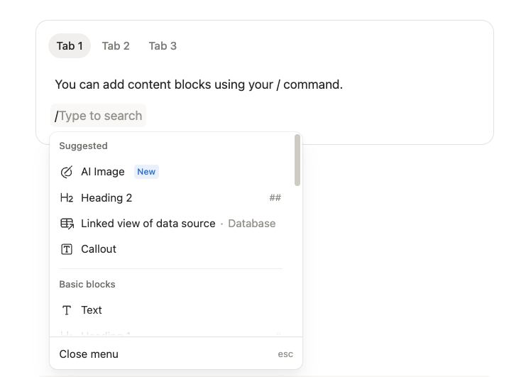Click the Heading 2 H2 icon
Screen dimensions: 526x377
click(x=67, y=198)
